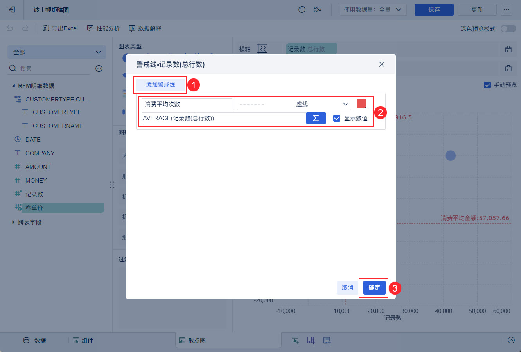Select the COMPANY field
This screenshot has height=352, width=521.
pyautogui.click(x=40, y=153)
